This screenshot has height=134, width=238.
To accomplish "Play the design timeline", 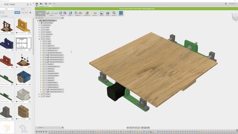I will [41, 132].
